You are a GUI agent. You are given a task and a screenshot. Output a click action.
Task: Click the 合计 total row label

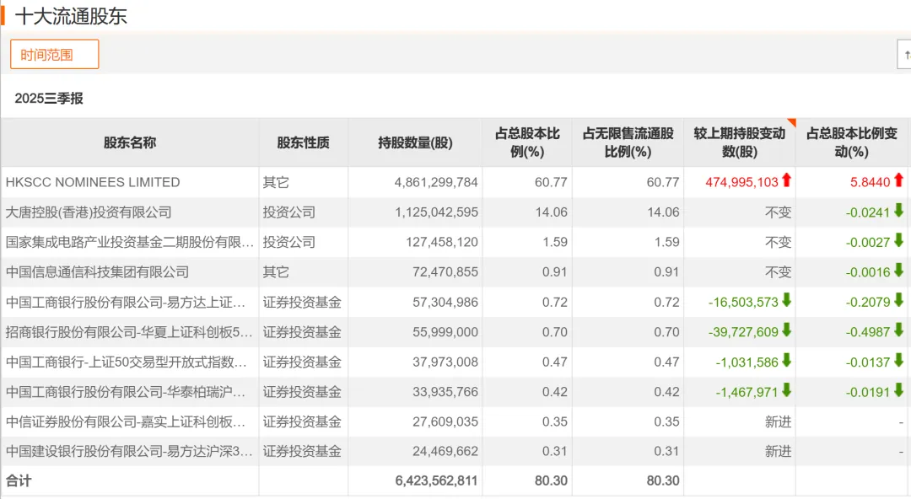[x=19, y=481]
